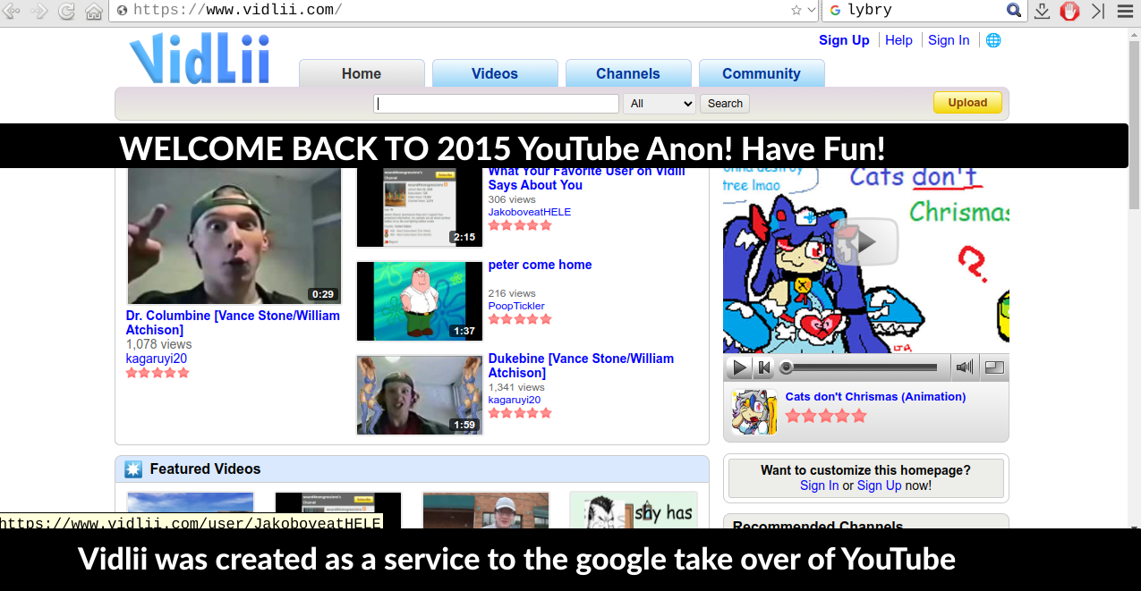Restart video with the skip-back button
This screenshot has height=591, width=1141.
coord(764,367)
